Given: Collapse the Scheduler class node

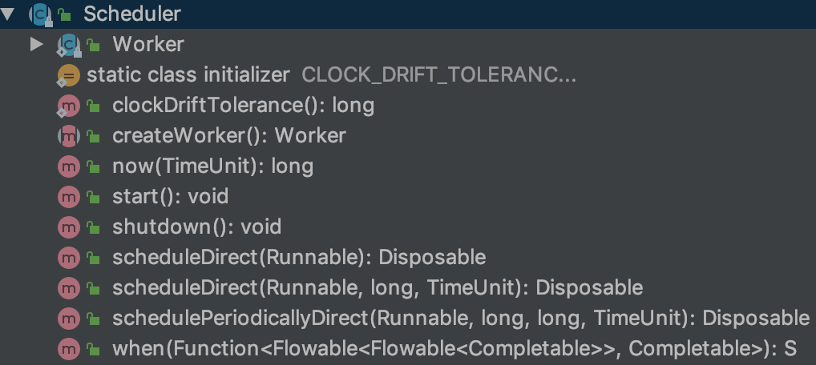Looking at the screenshot, I should tap(9, 14).
